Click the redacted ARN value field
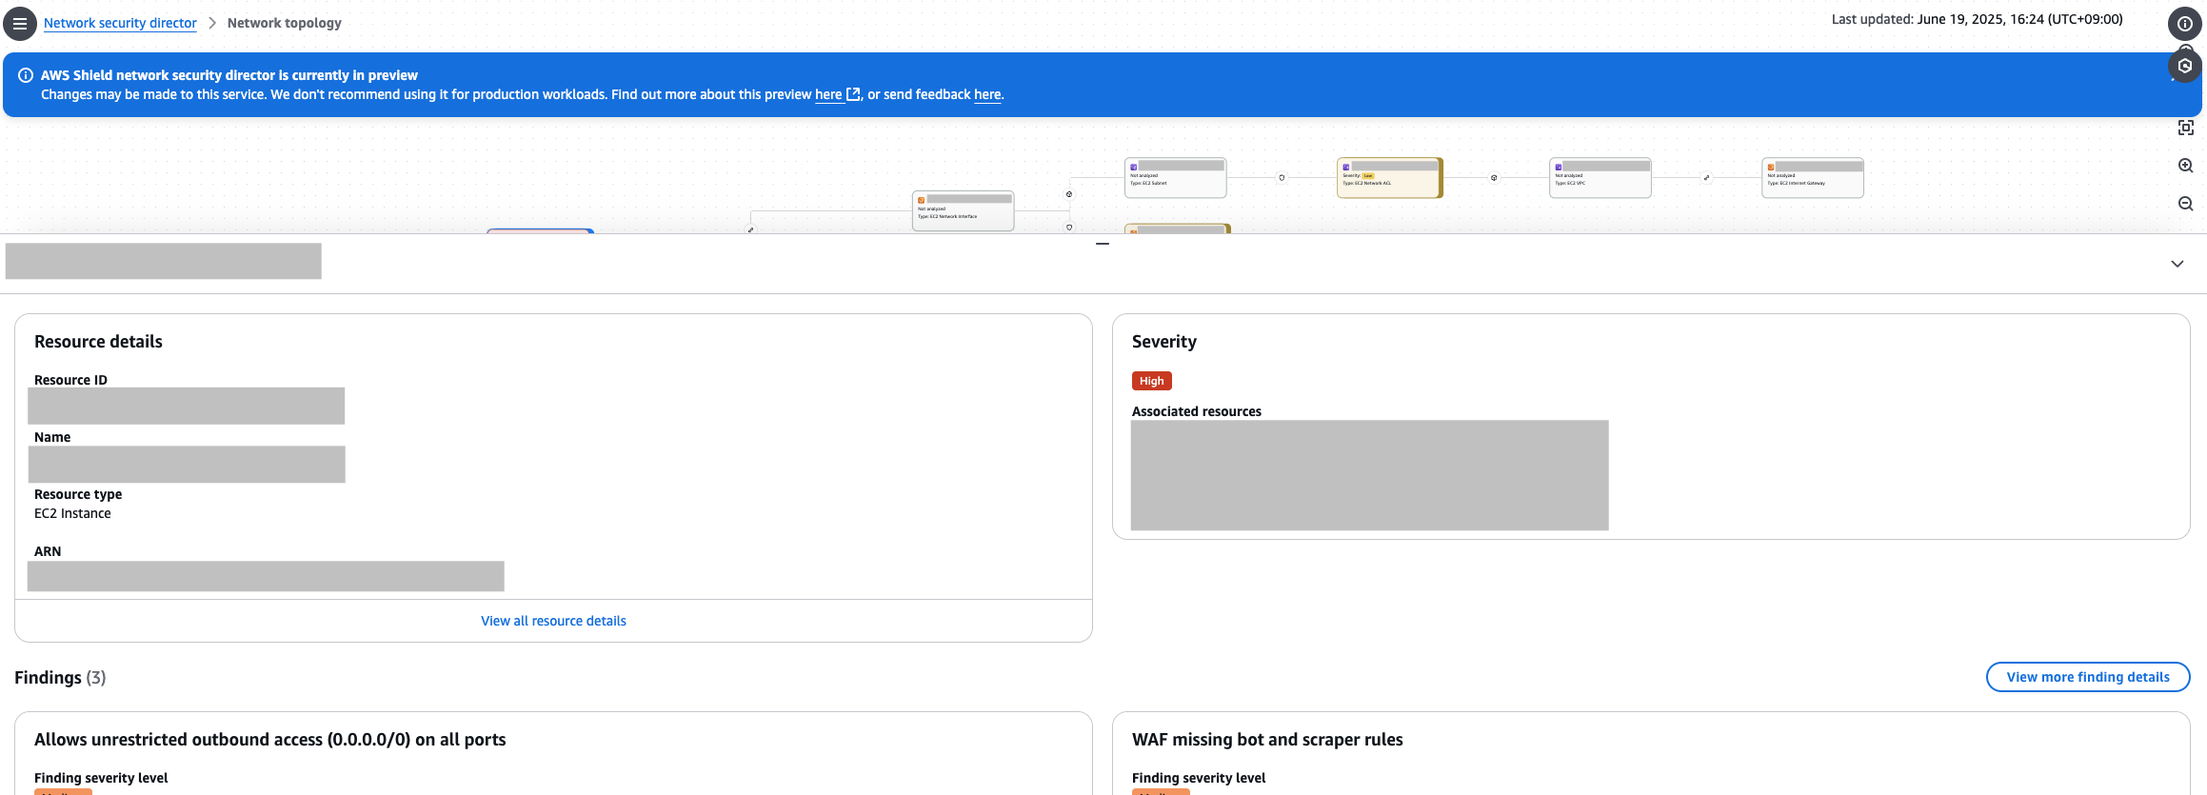Image resolution: width=2207 pixels, height=795 pixels. [x=266, y=576]
